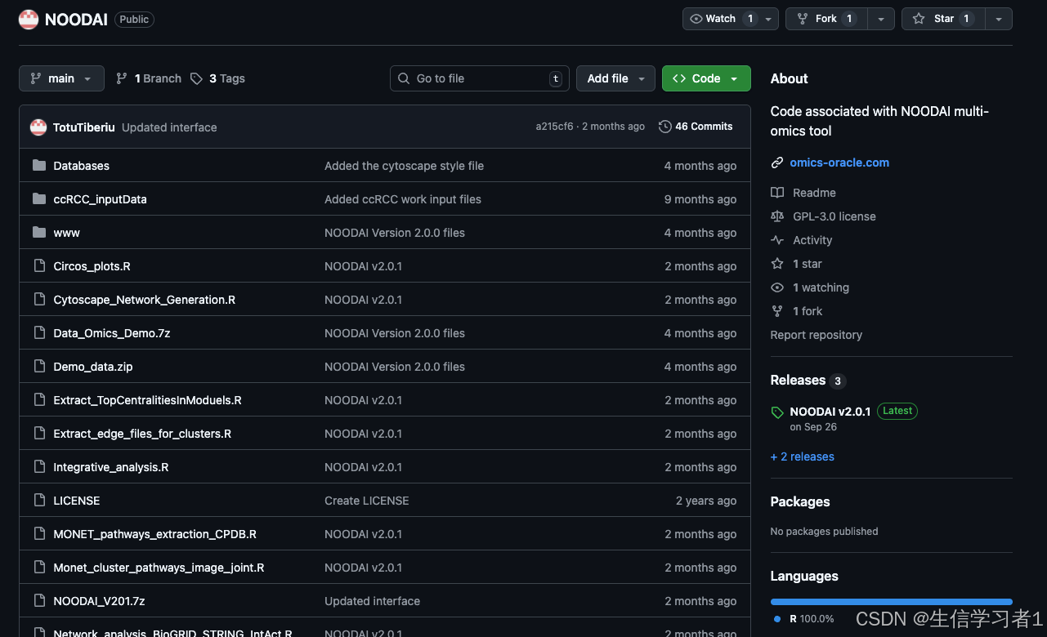The image size is (1047, 637).
Task: Click Report repository
Action: click(816, 335)
